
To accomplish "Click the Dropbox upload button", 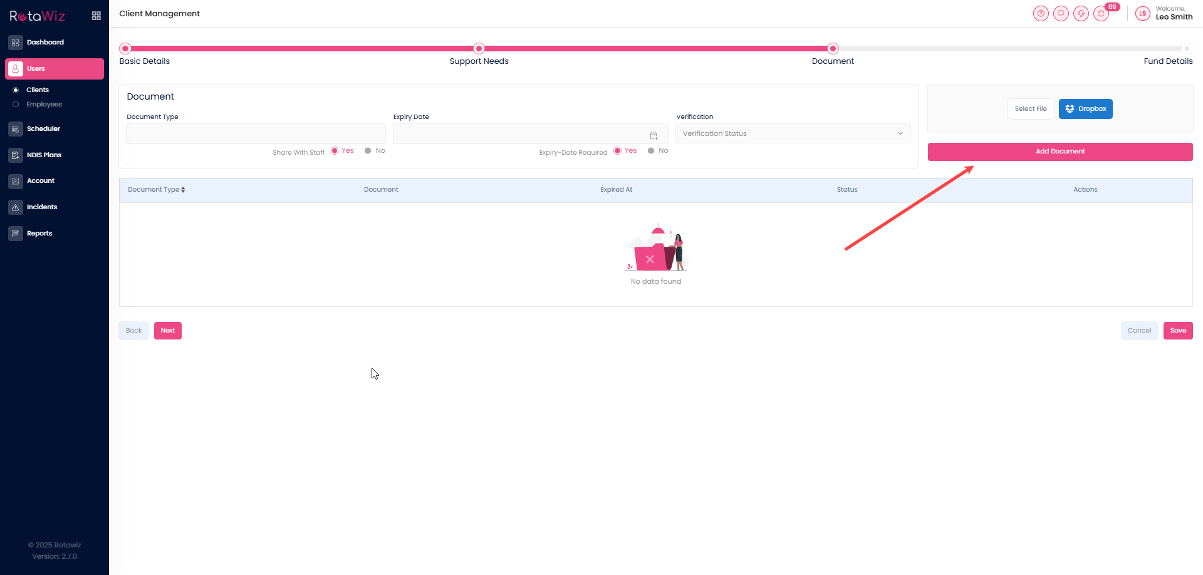I will 1085,109.
